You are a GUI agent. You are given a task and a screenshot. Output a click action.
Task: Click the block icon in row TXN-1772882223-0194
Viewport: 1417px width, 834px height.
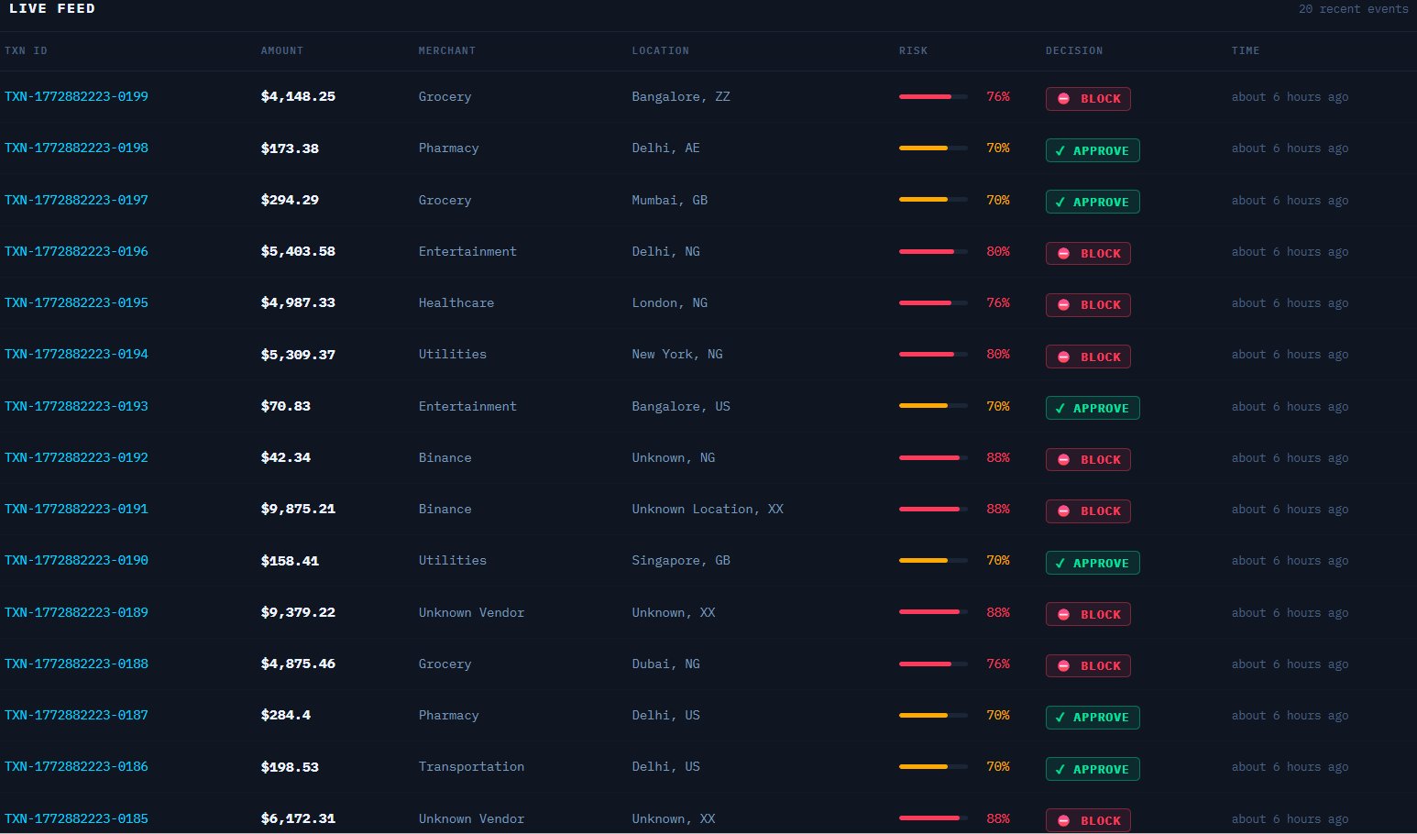(x=1063, y=357)
